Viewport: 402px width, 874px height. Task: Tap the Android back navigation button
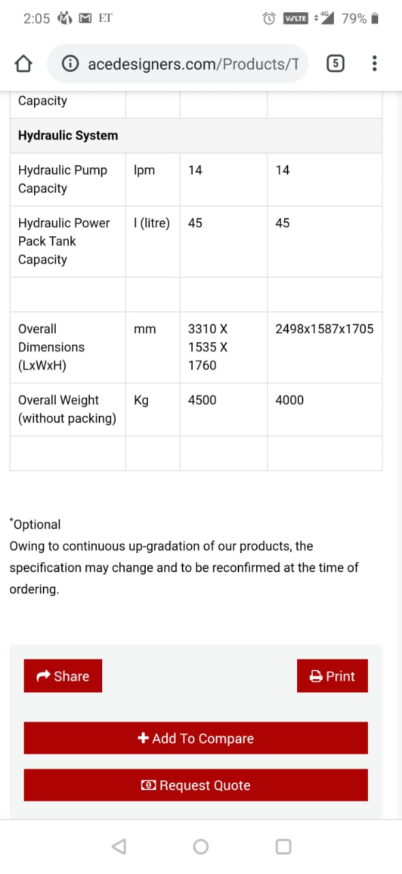[x=119, y=847]
